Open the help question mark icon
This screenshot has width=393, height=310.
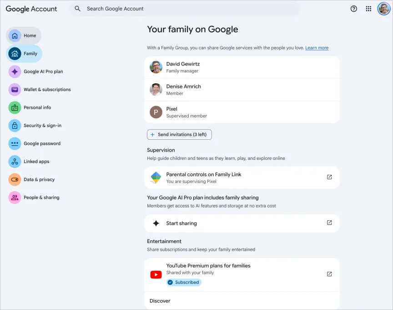point(353,9)
